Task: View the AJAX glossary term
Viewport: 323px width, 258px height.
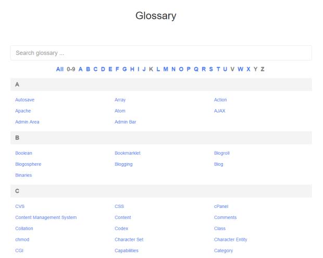Action: click(219, 110)
